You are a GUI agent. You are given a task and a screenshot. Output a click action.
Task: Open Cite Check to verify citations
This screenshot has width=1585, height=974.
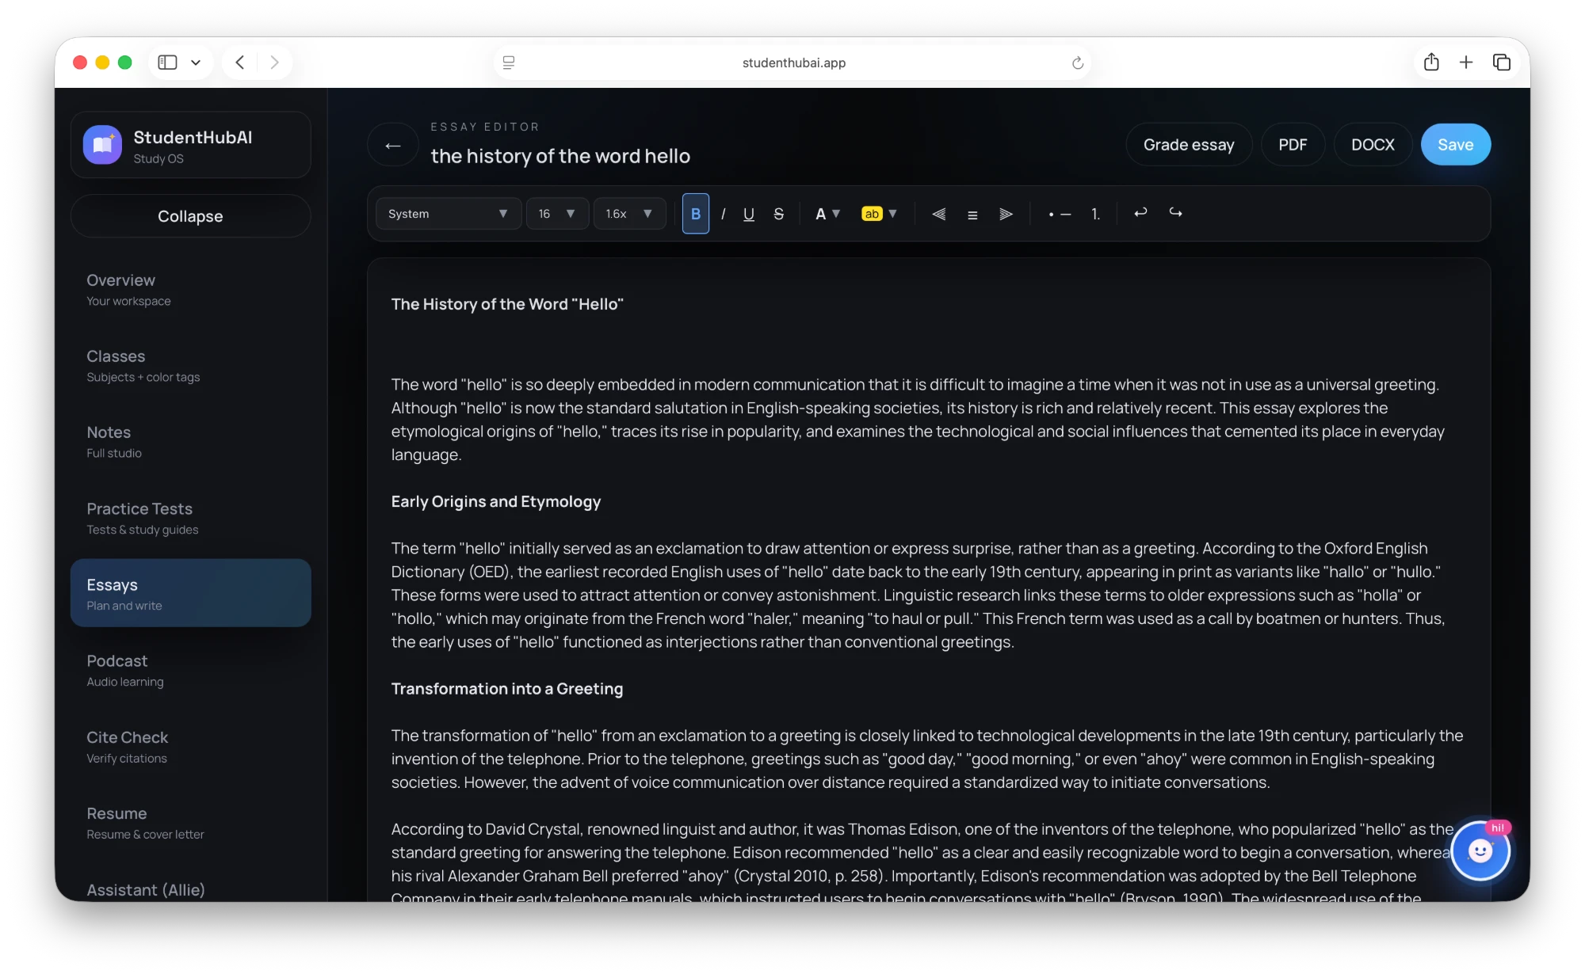(190, 747)
